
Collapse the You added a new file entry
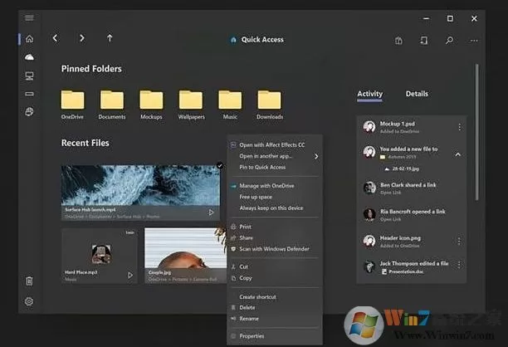pos(458,154)
